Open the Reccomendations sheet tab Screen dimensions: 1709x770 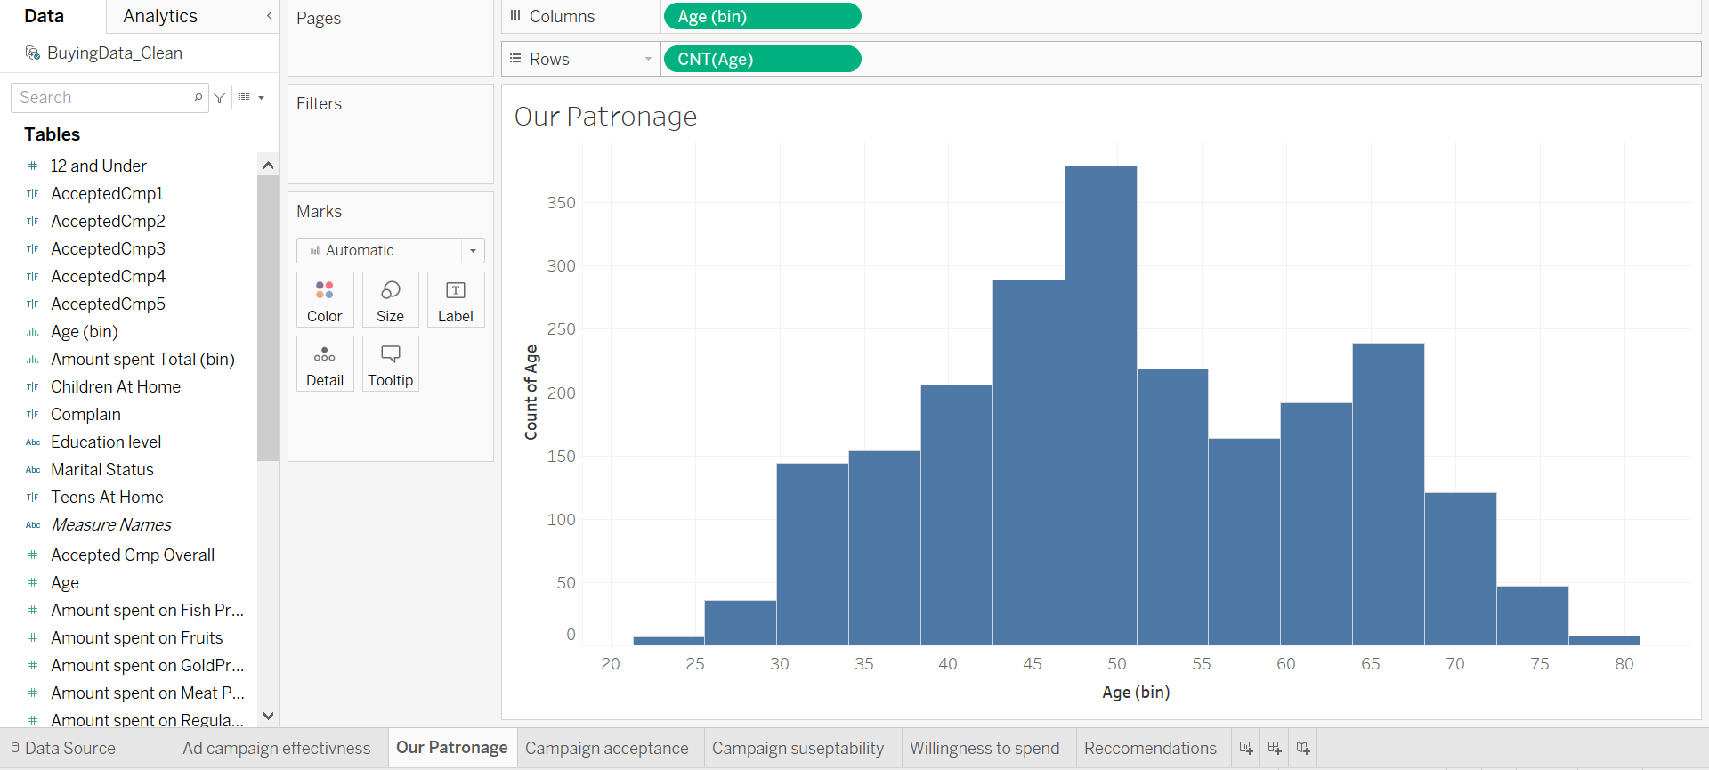click(1150, 748)
